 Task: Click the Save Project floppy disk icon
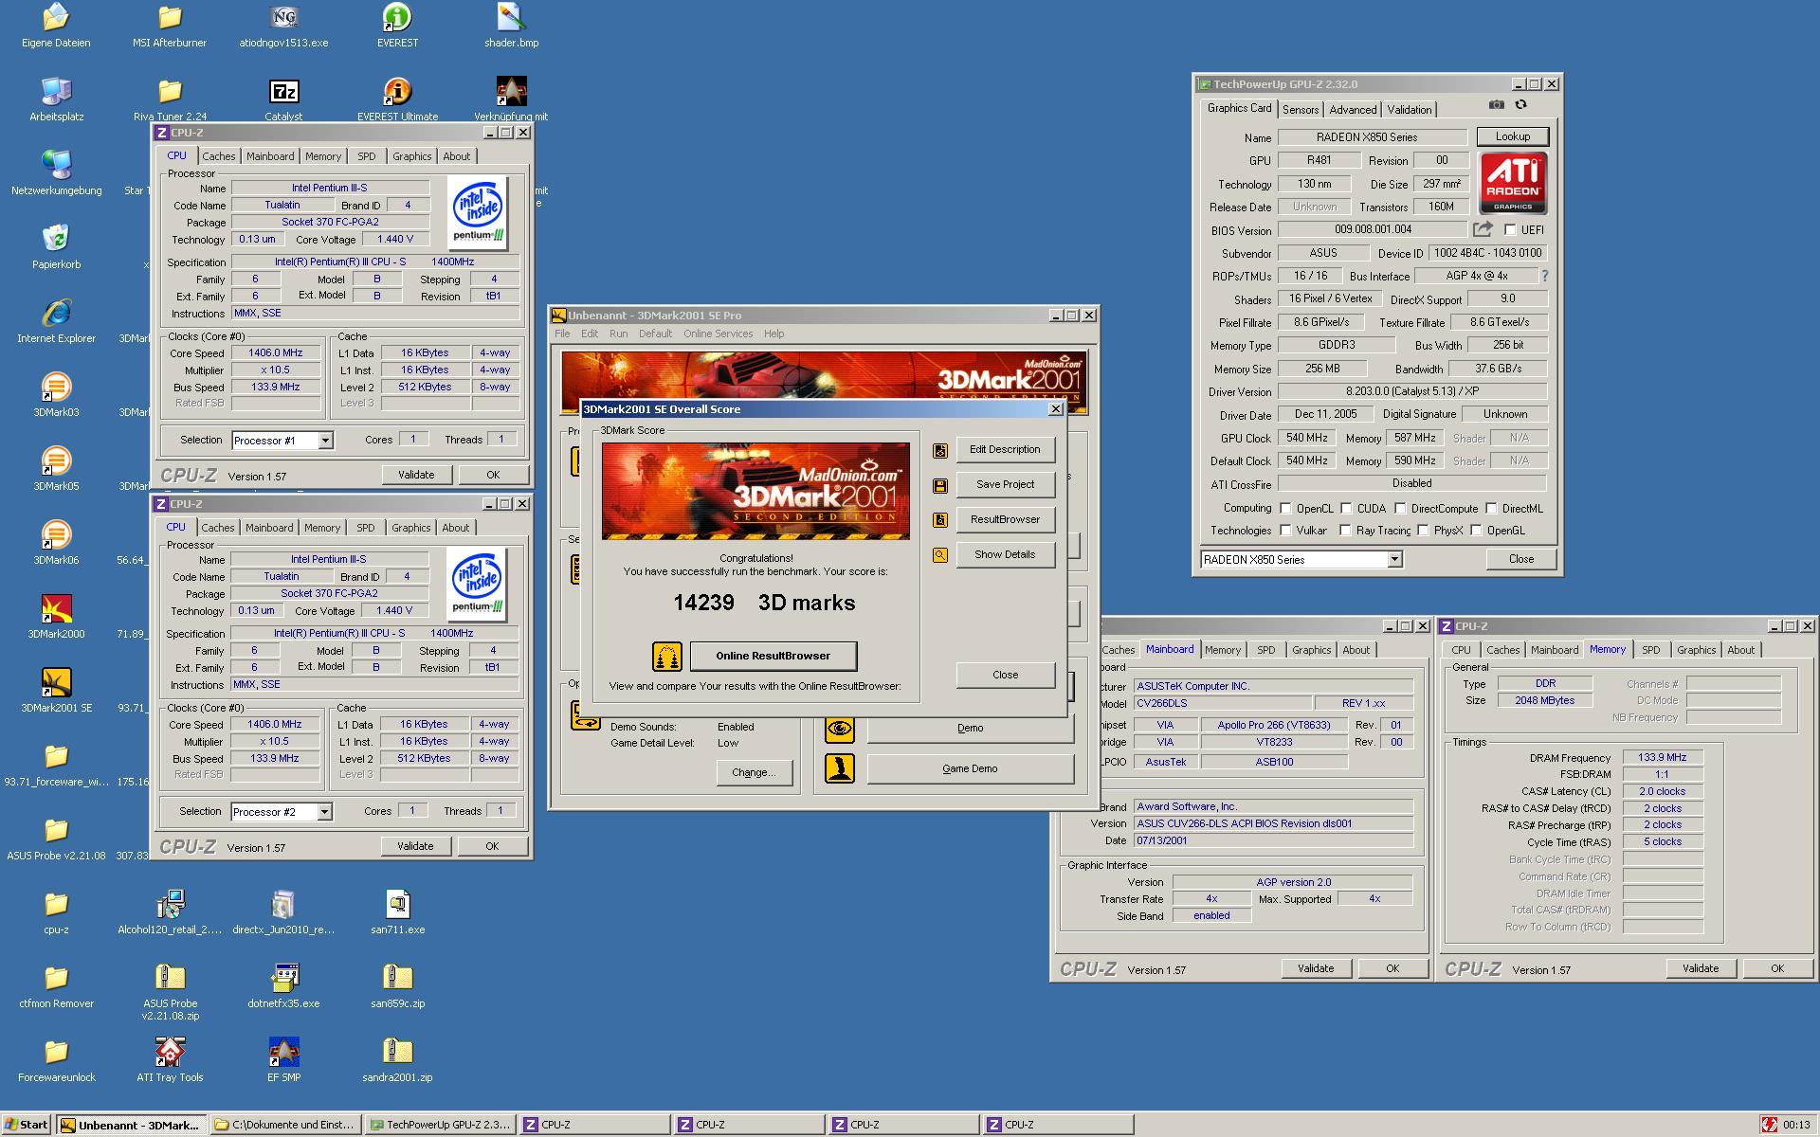pyautogui.click(x=940, y=485)
